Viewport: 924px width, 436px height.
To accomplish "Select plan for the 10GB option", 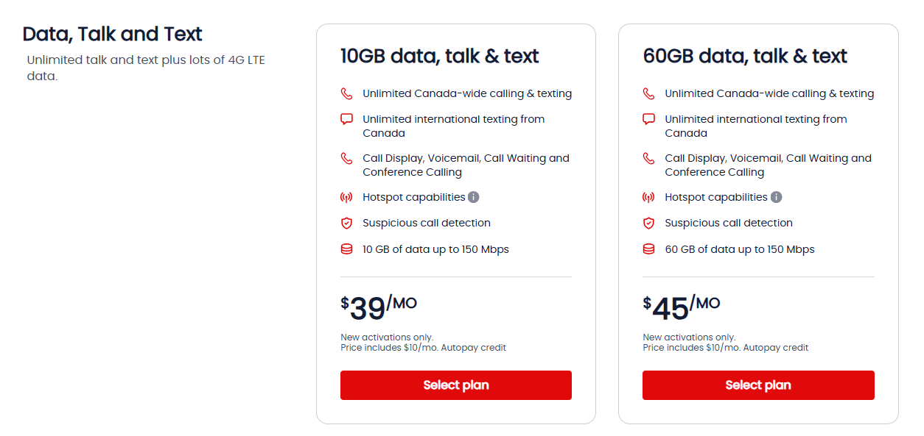I will [x=455, y=385].
